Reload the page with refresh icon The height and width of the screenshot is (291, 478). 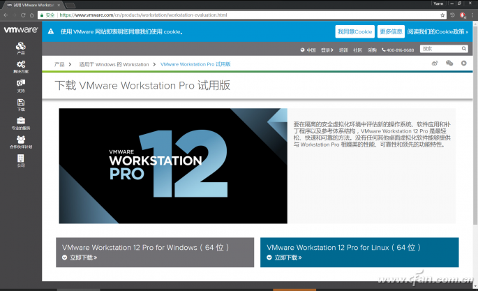pyautogui.click(x=23, y=15)
